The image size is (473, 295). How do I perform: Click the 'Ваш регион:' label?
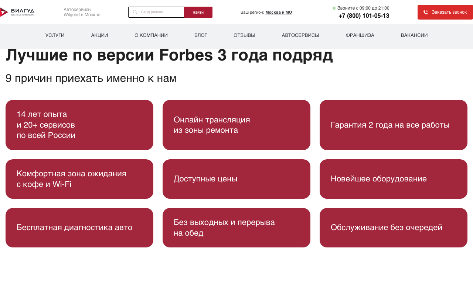coord(252,12)
